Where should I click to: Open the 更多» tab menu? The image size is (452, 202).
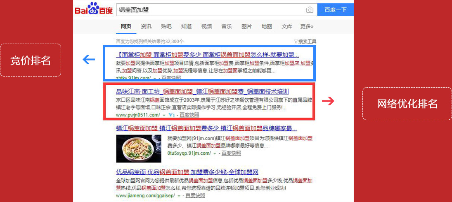click(307, 26)
